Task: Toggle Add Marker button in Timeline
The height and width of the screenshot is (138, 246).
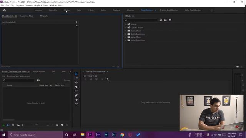Action: tap(102, 79)
